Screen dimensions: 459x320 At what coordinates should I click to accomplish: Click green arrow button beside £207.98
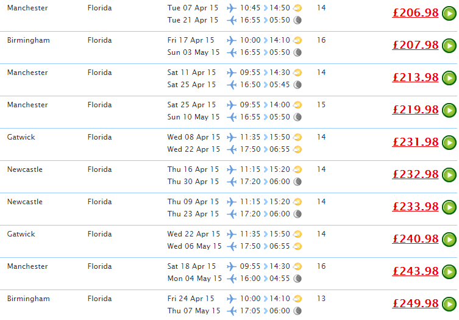click(449, 46)
